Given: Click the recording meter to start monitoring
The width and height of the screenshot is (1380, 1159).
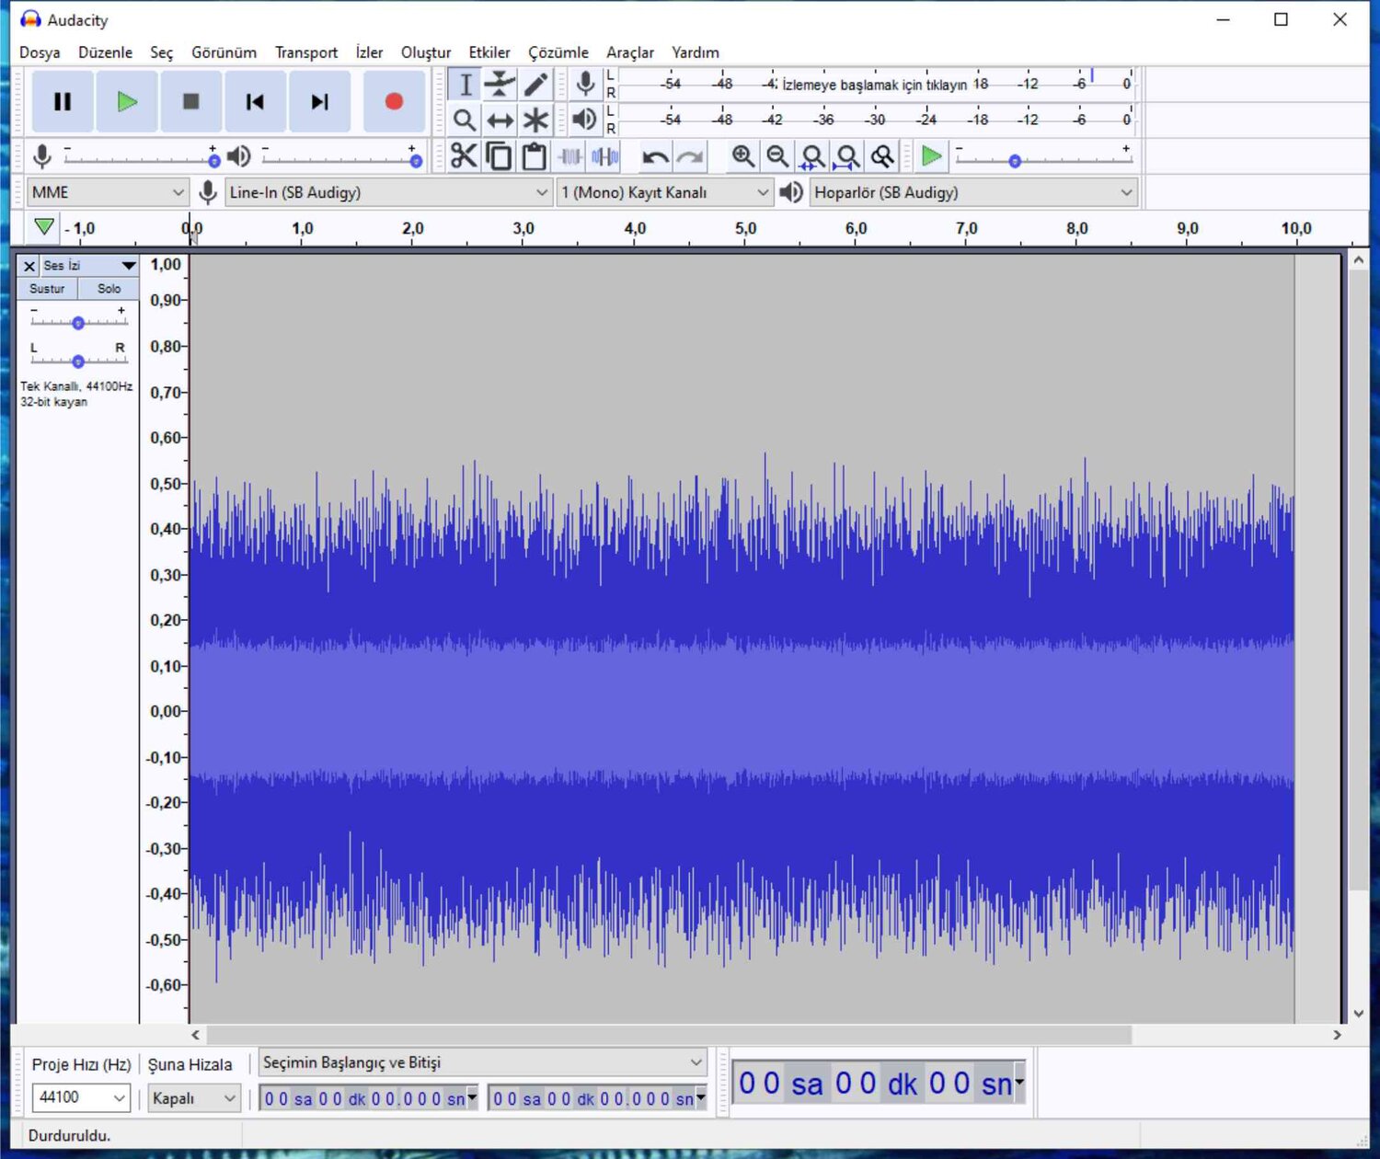Looking at the screenshot, I should [x=877, y=84].
